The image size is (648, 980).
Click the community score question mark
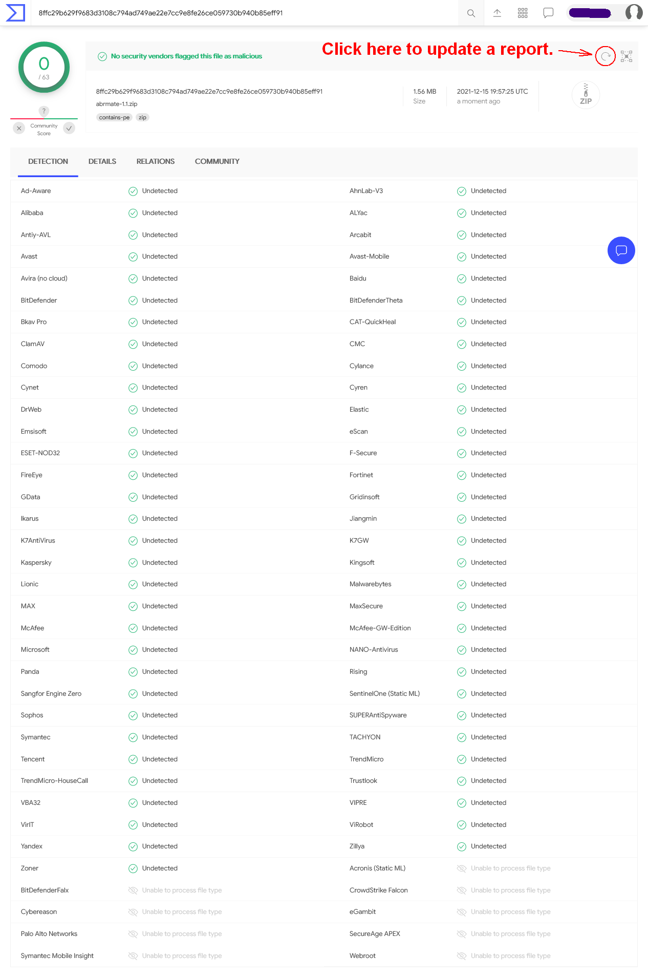(44, 111)
